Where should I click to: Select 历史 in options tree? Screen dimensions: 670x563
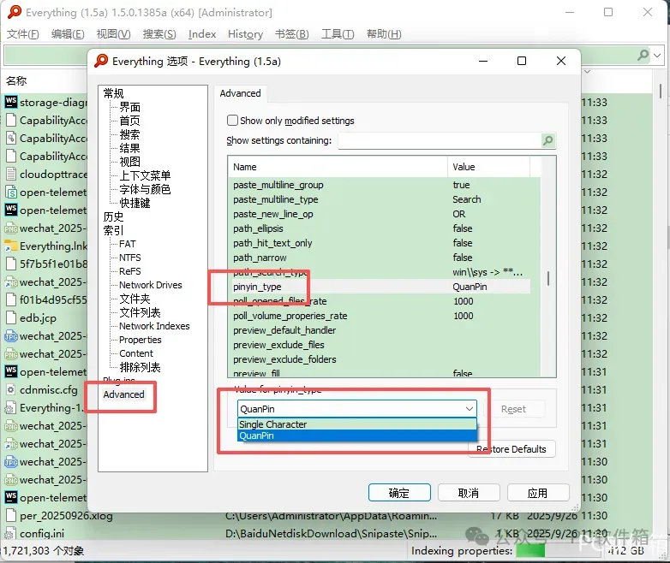(113, 216)
